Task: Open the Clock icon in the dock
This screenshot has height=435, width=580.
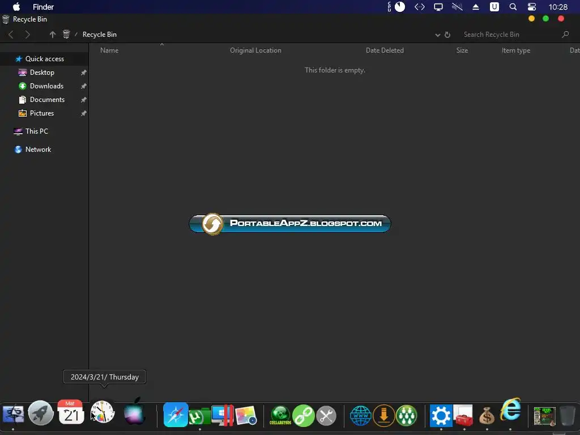Action: (x=103, y=412)
